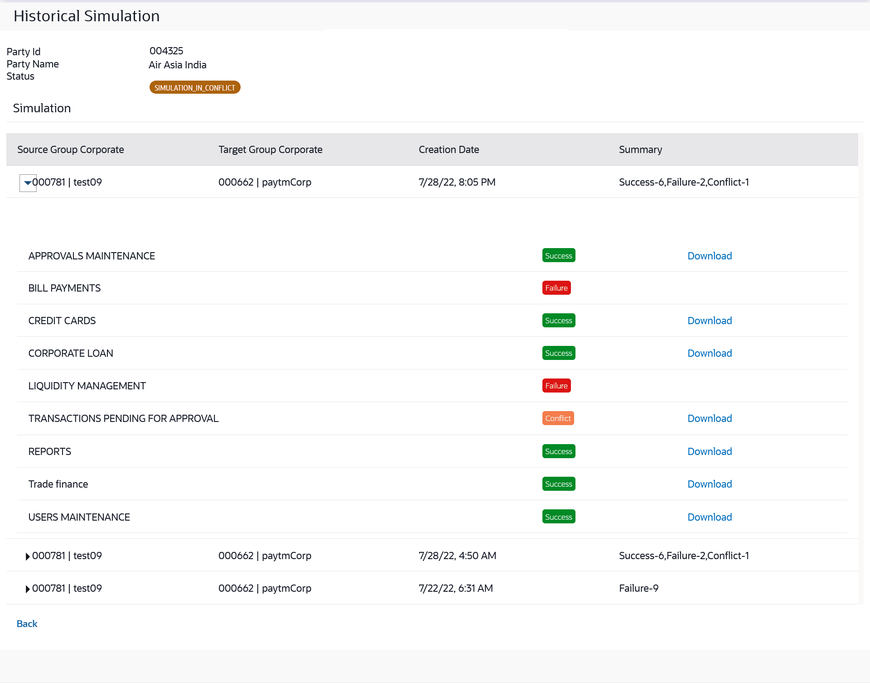This screenshot has width=870, height=685.
Task: Download the Credit Cards report
Action: point(709,321)
